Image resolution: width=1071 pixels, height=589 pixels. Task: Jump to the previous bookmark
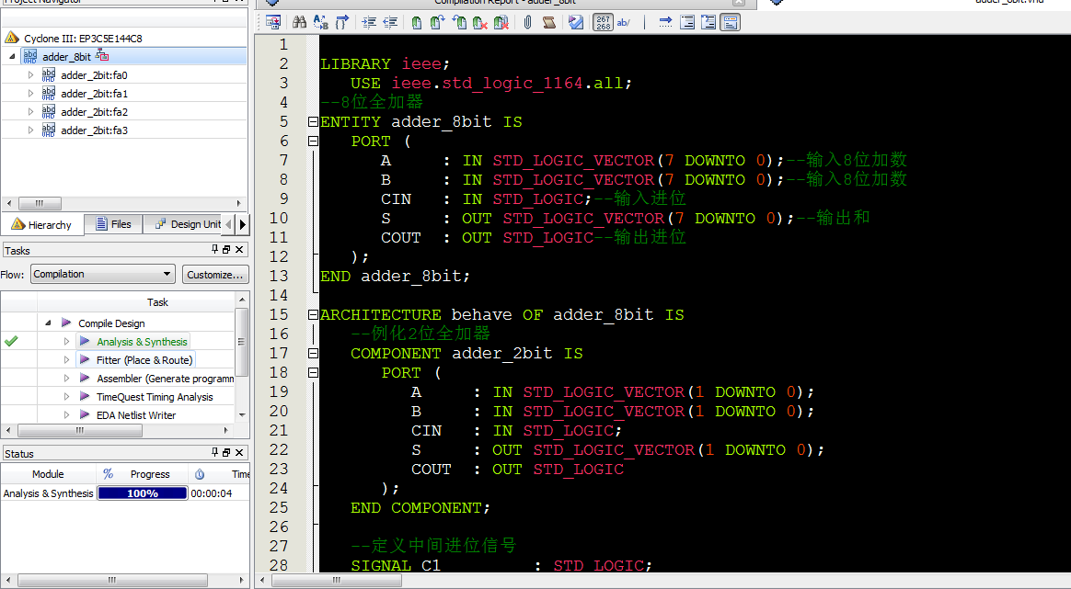click(460, 23)
